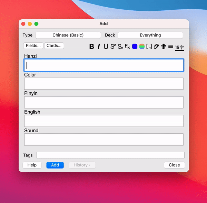
Task: Attach media file with paperclip icon
Action: [156, 47]
